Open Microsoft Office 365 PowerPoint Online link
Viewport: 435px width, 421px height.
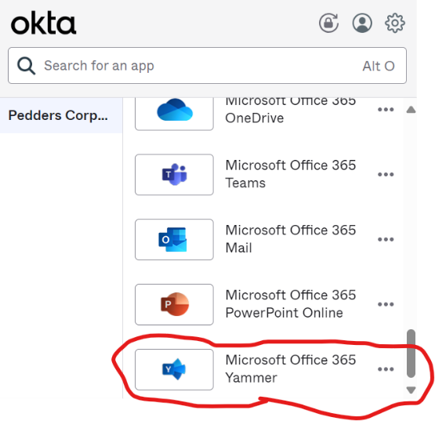coord(291,304)
